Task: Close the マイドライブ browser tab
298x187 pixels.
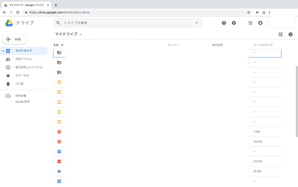Action: [x=48, y=5]
